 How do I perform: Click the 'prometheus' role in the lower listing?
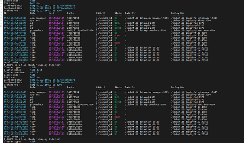(x=37, y=104)
